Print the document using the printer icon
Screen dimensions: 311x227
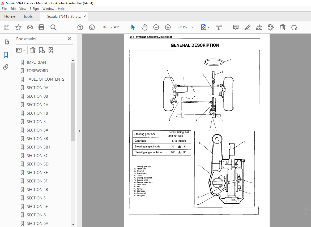(x=41, y=27)
